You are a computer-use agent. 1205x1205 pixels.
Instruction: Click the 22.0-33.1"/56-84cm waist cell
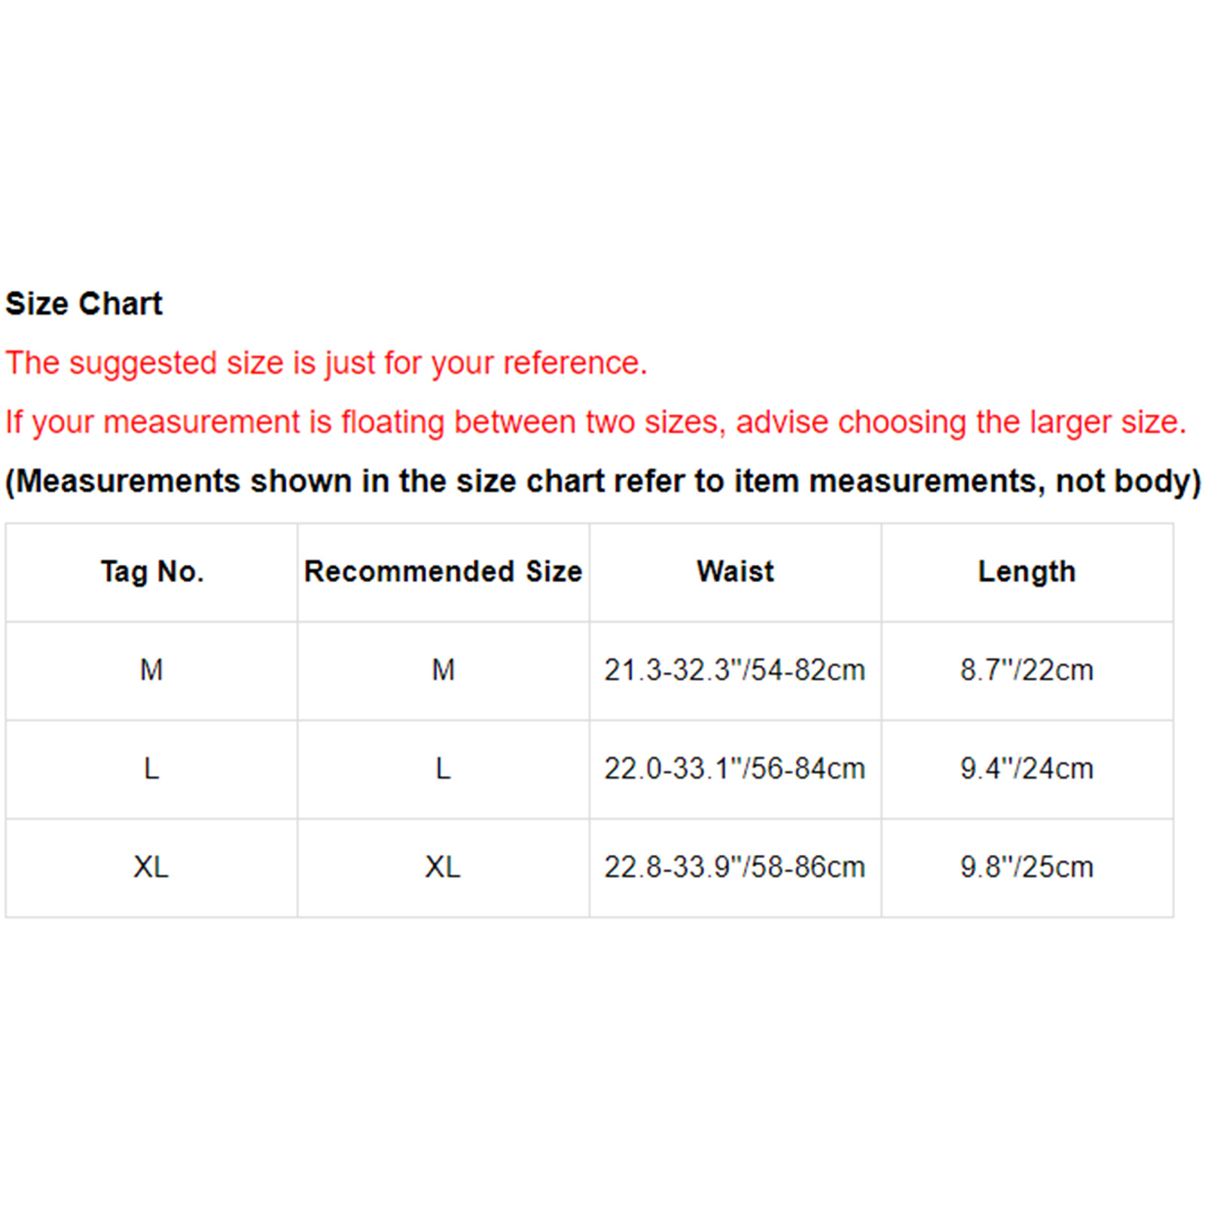734,769
